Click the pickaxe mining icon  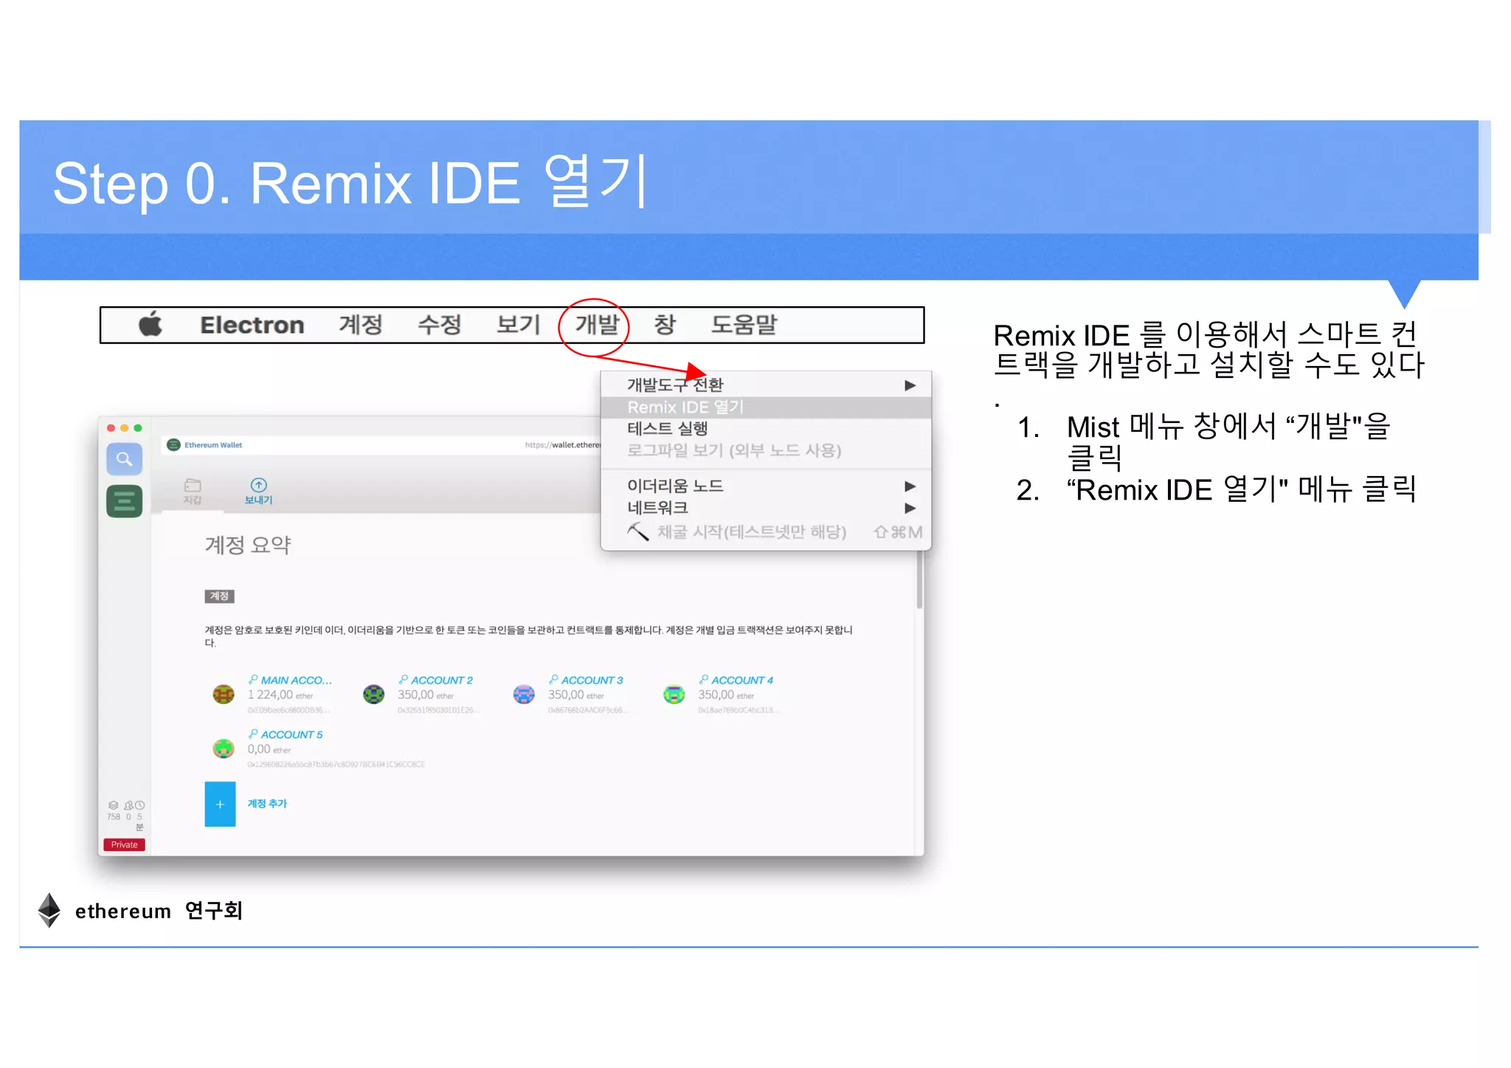638,531
